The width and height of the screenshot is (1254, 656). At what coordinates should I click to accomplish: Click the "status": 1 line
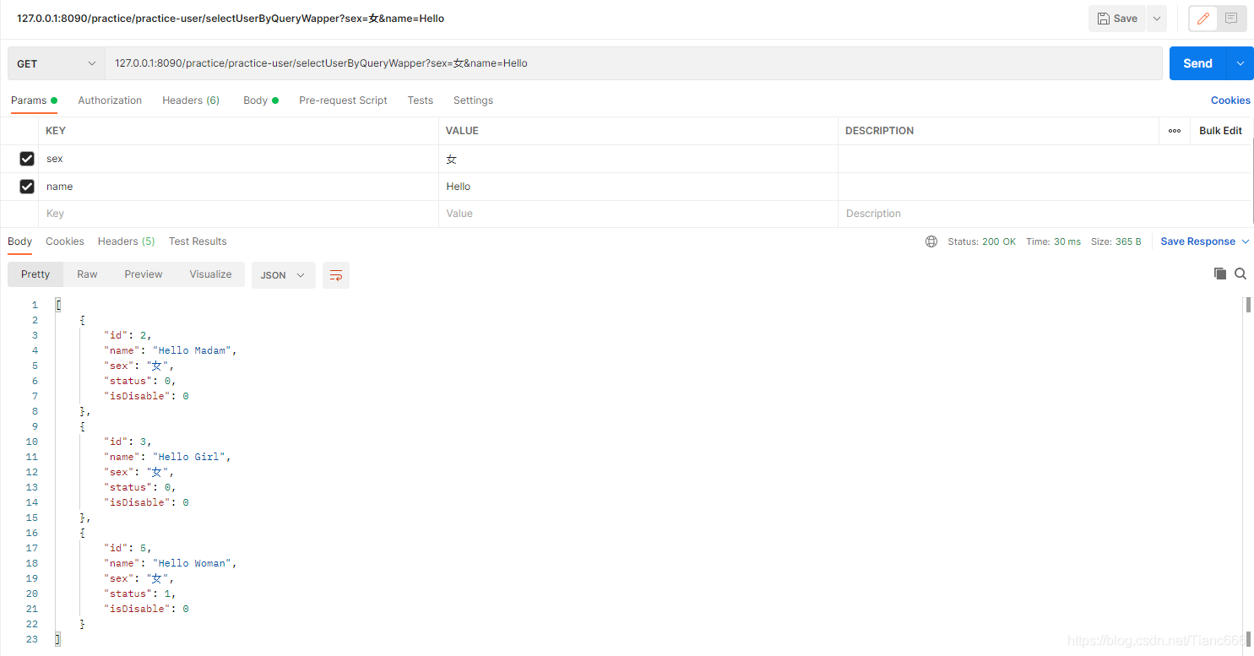(x=139, y=594)
